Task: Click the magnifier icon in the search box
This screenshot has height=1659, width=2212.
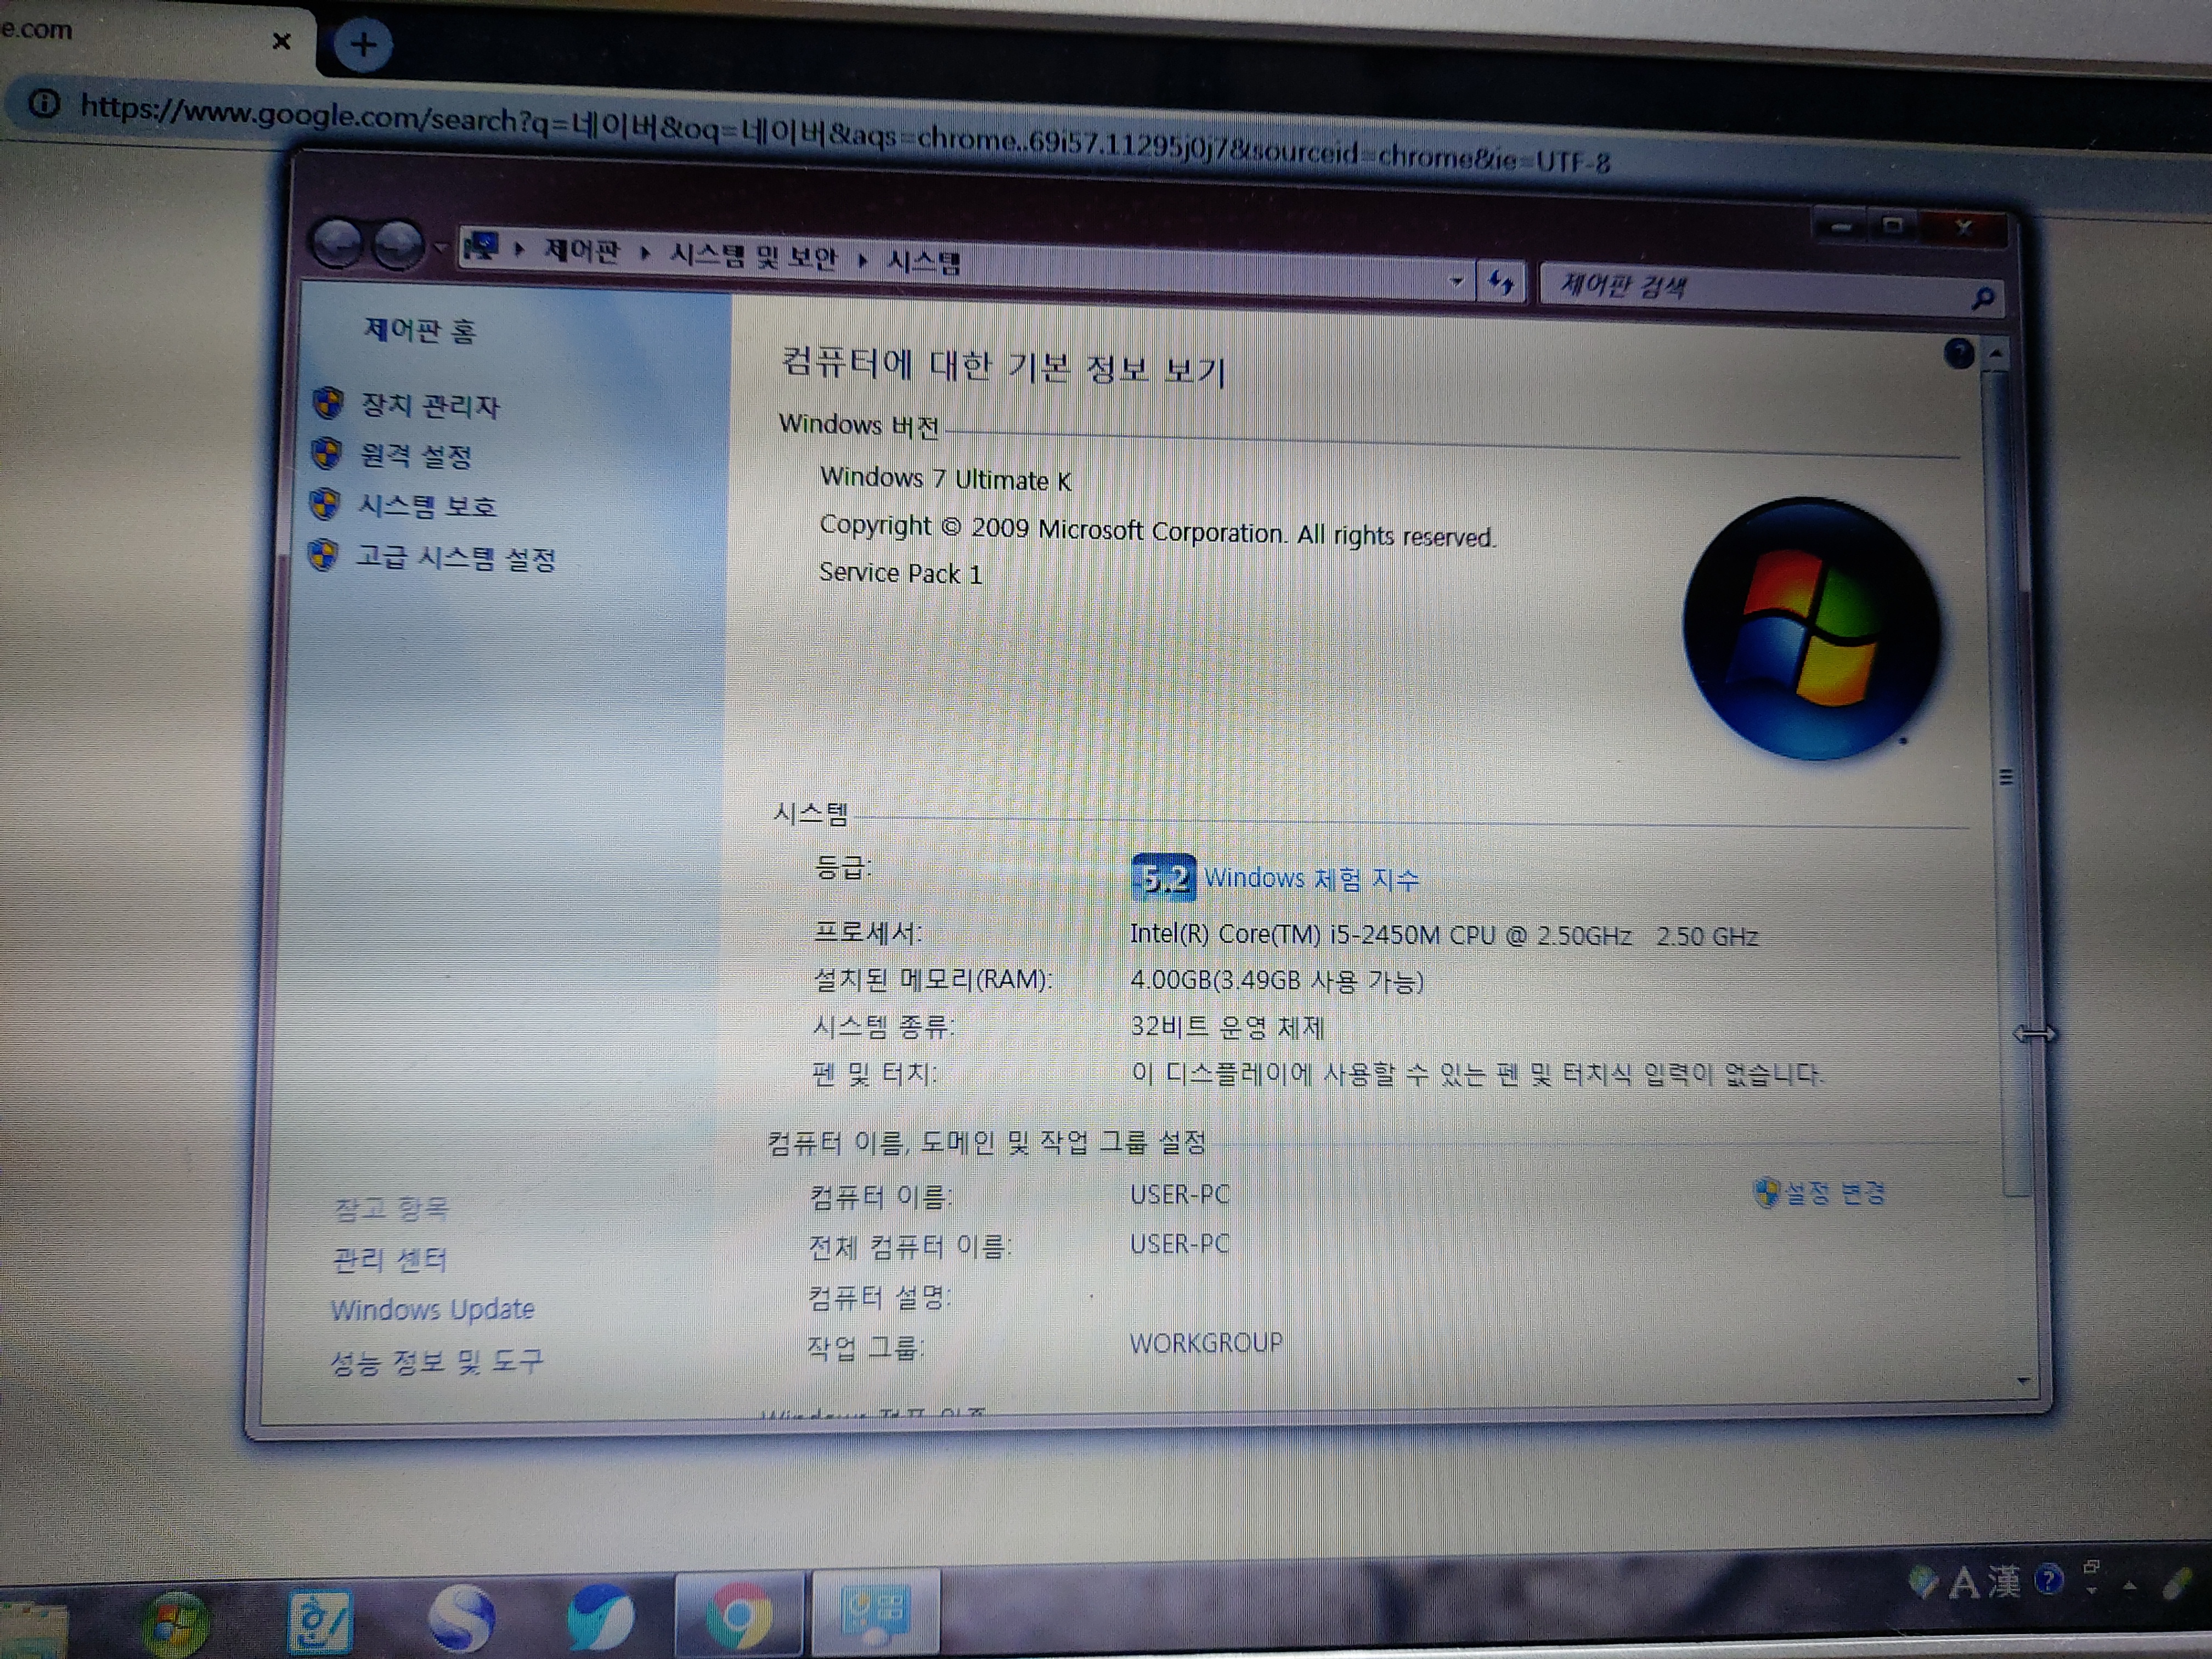Action: [1983, 297]
